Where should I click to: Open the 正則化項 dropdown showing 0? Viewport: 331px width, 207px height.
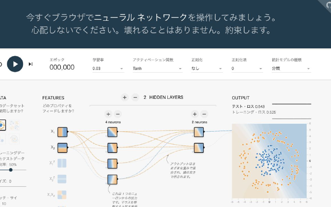tap(247, 69)
